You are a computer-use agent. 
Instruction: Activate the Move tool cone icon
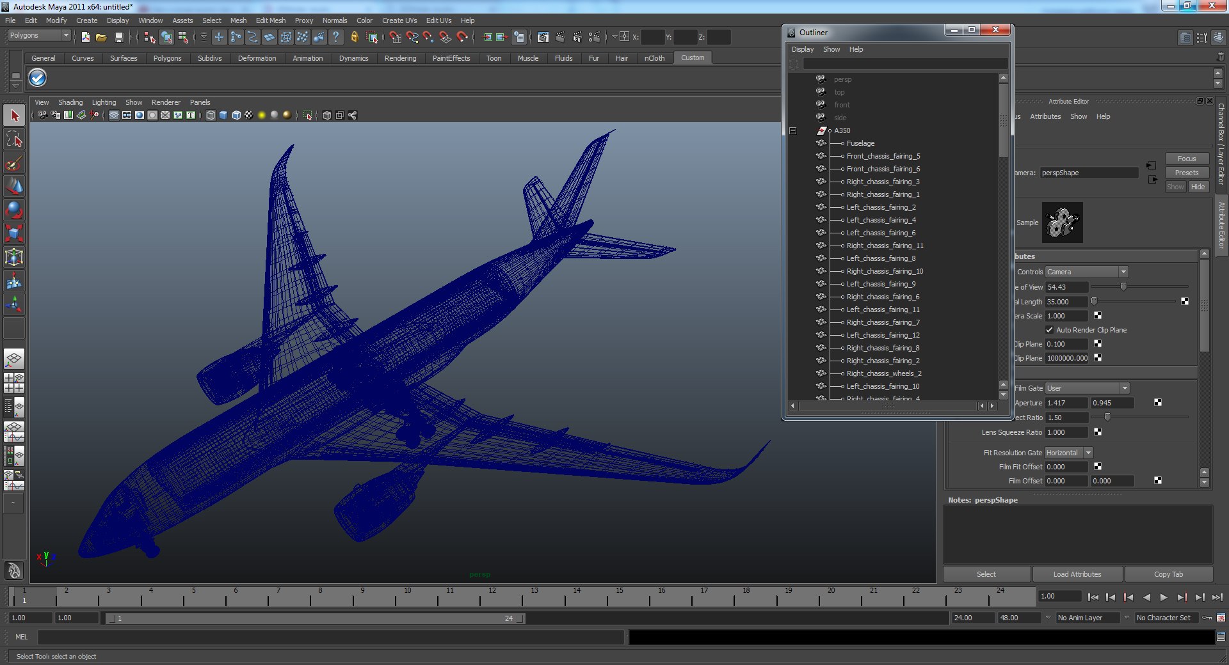pyautogui.click(x=14, y=186)
